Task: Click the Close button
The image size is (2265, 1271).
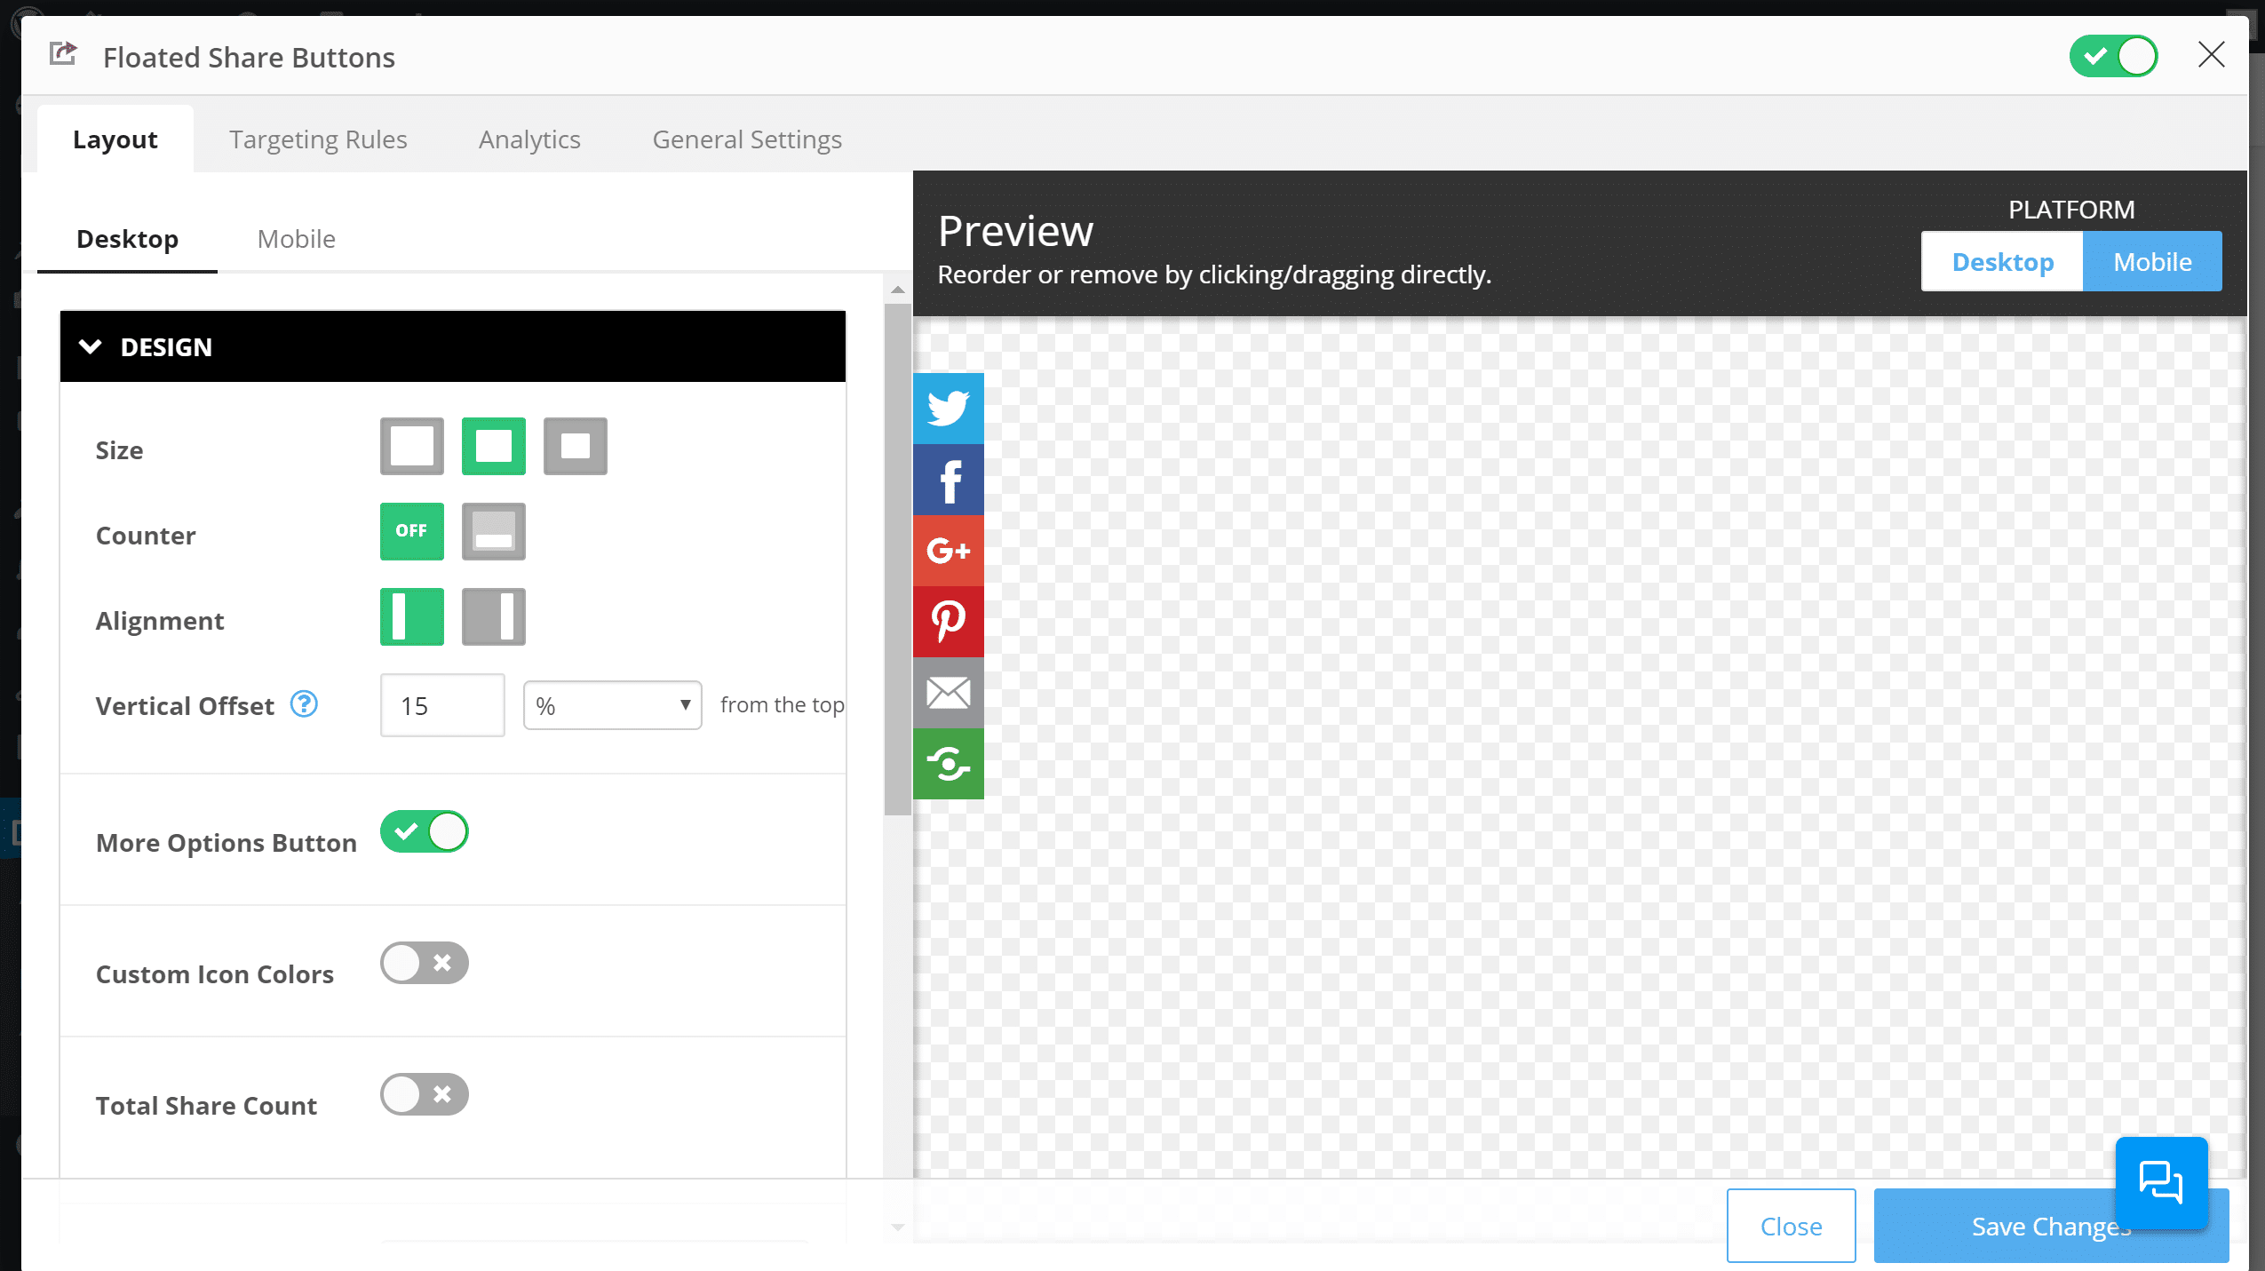Action: (1791, 1226)
